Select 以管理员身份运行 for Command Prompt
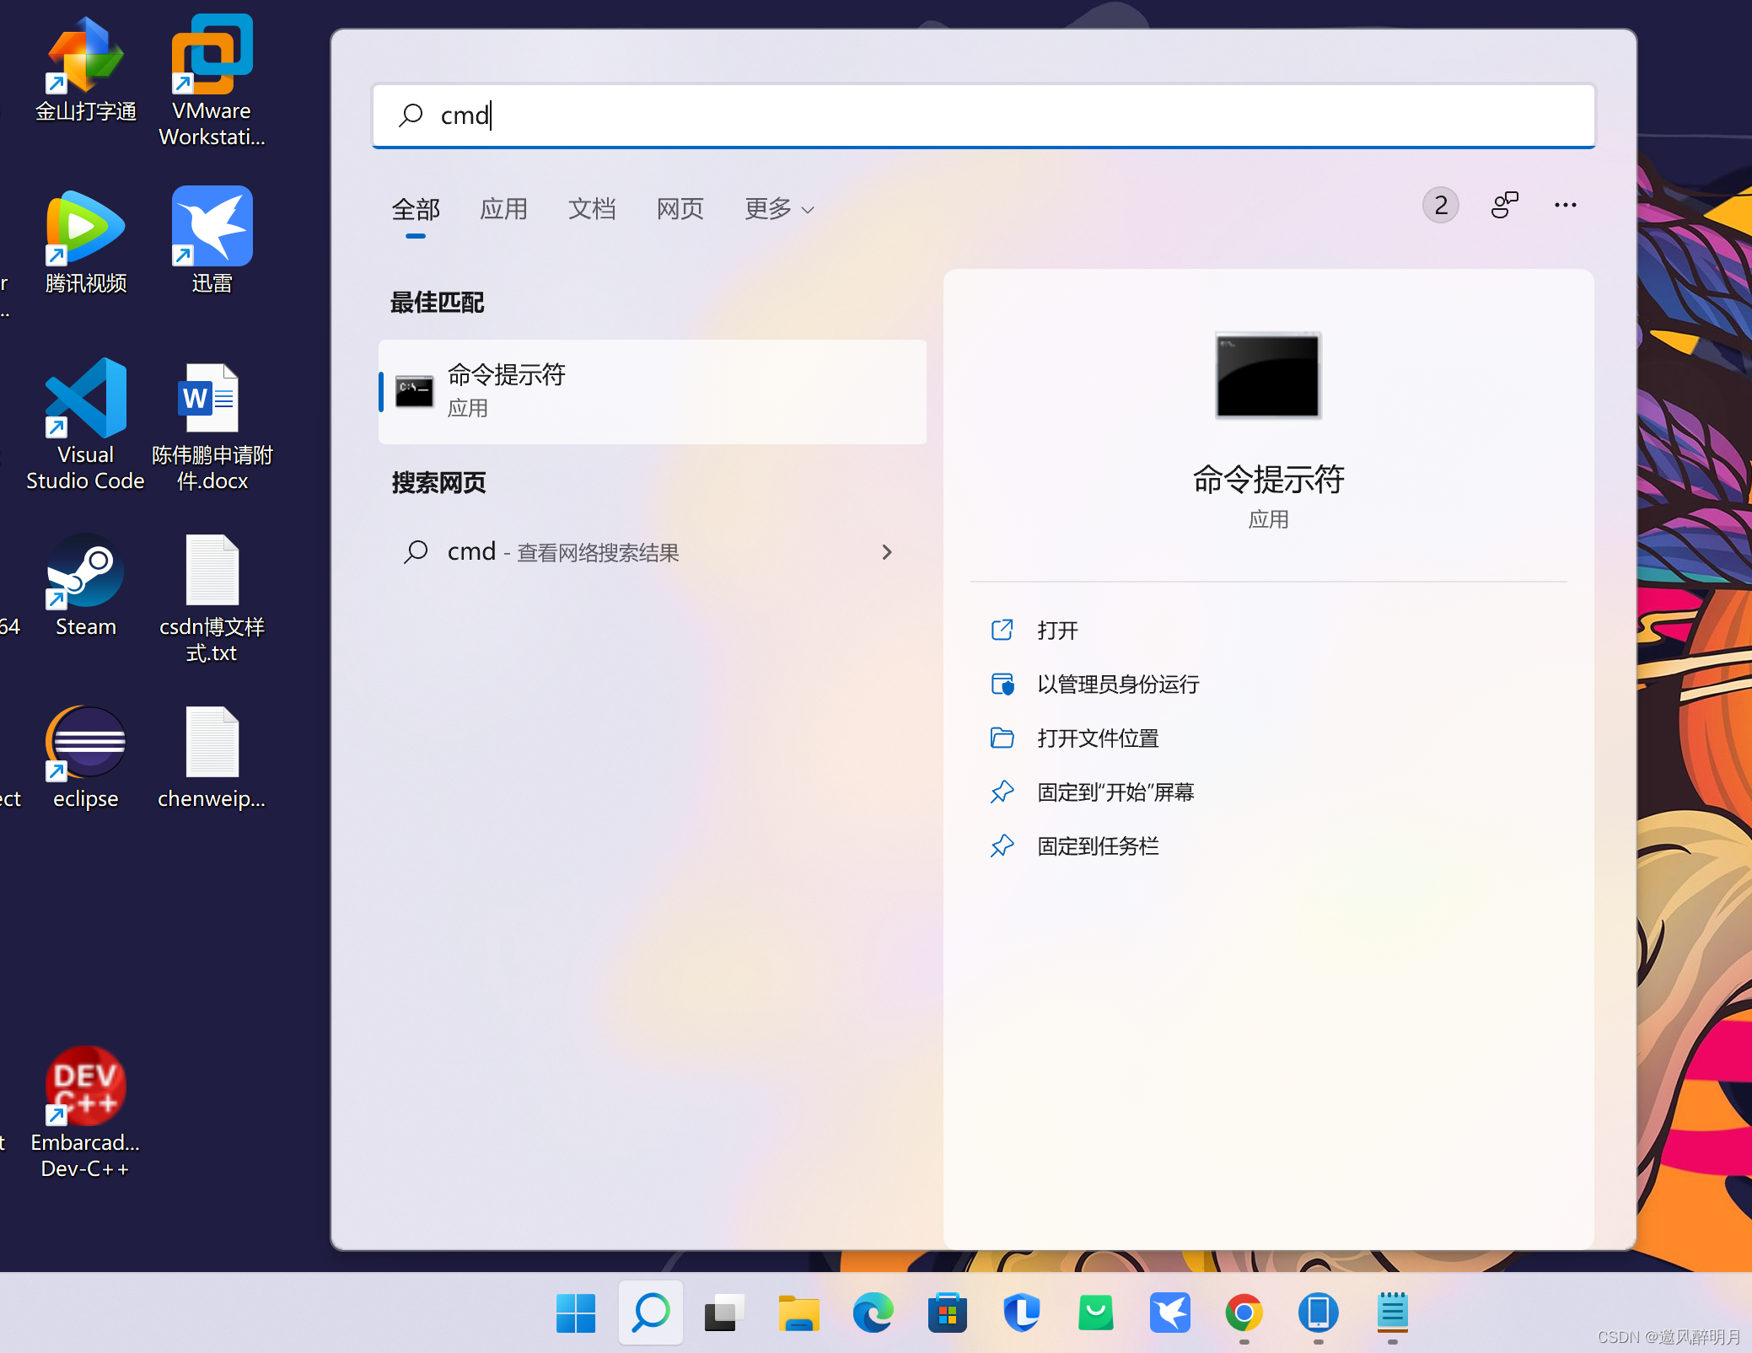The width and height of the screenshot is (1752, 1353). point(1119,685)
